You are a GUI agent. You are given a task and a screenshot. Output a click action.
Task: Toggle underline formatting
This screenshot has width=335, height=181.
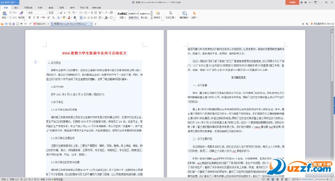click(x=38, y=17)
